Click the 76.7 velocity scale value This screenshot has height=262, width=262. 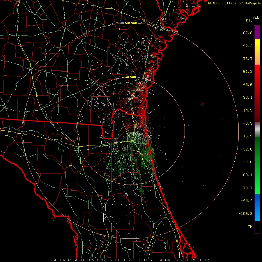248,59
